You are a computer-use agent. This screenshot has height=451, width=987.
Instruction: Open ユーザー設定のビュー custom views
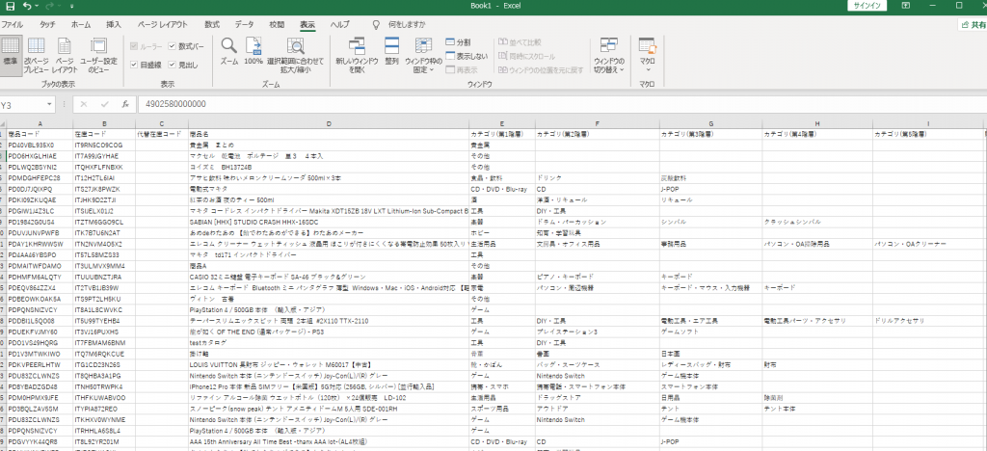97,54
